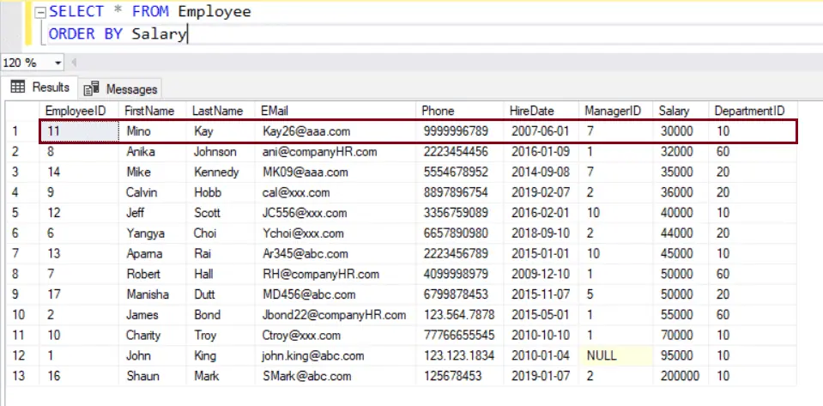The height and width of the screenshot is (406, 823).
Task: Click the scroll left arrow beside zoom
Action: point(74,63)
